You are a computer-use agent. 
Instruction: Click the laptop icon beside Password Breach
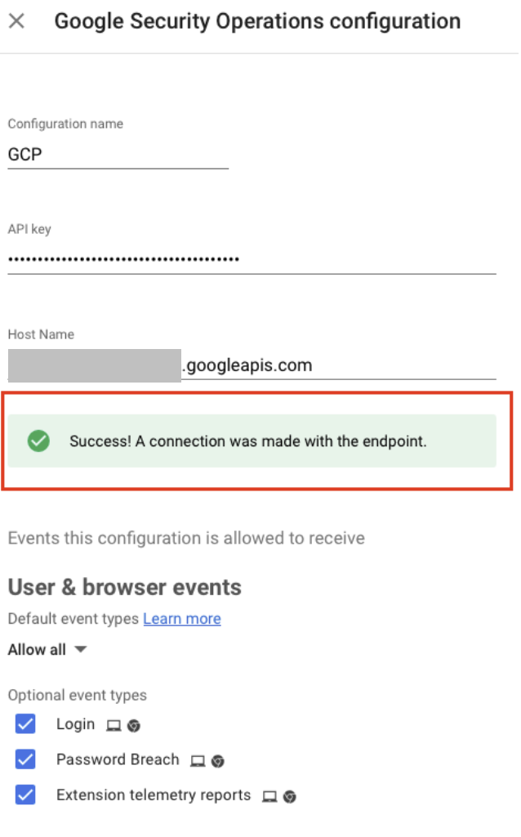[197, 761]
